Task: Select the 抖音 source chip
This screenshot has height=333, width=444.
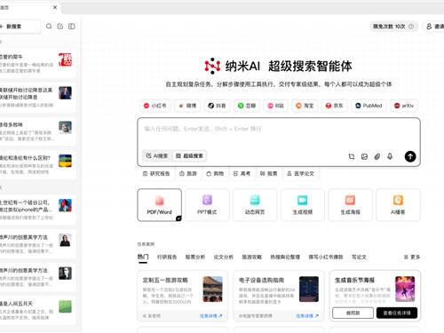Action: [x=217, y=106]
